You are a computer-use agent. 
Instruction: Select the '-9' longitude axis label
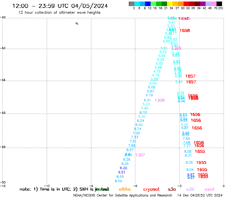[x=91, y=186]
